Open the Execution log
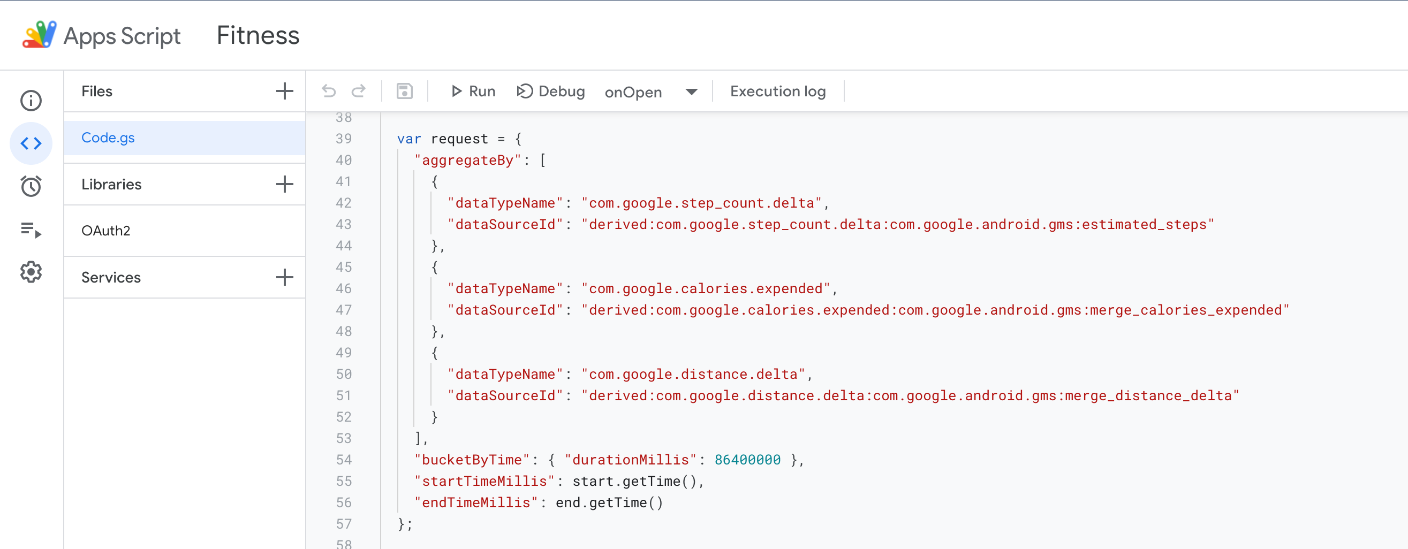 (x=778, y=91)
